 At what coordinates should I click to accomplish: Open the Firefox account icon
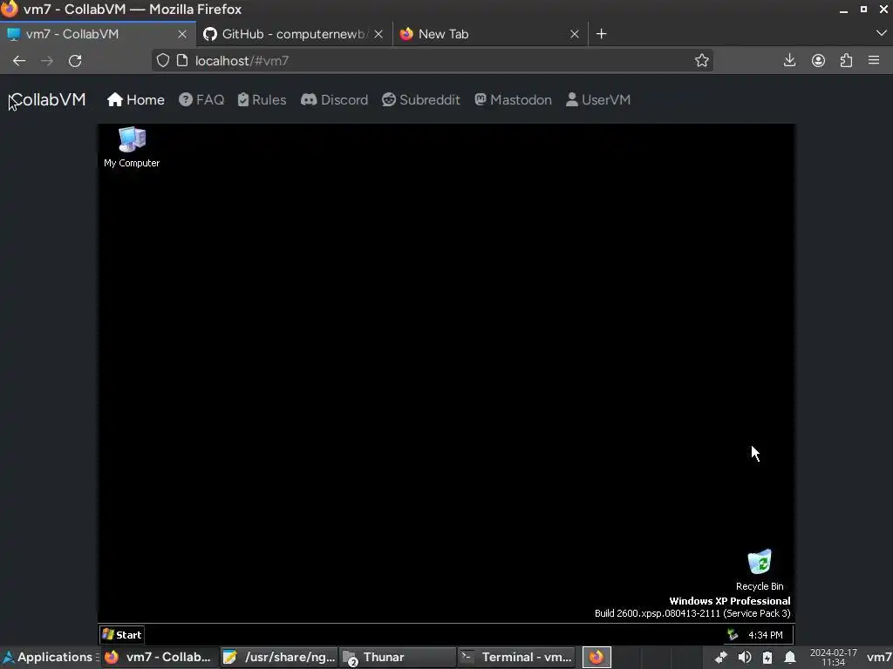point(818,60)
